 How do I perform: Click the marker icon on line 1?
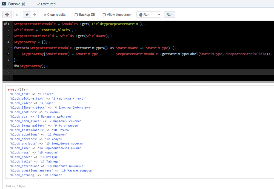tap(5, 24)
